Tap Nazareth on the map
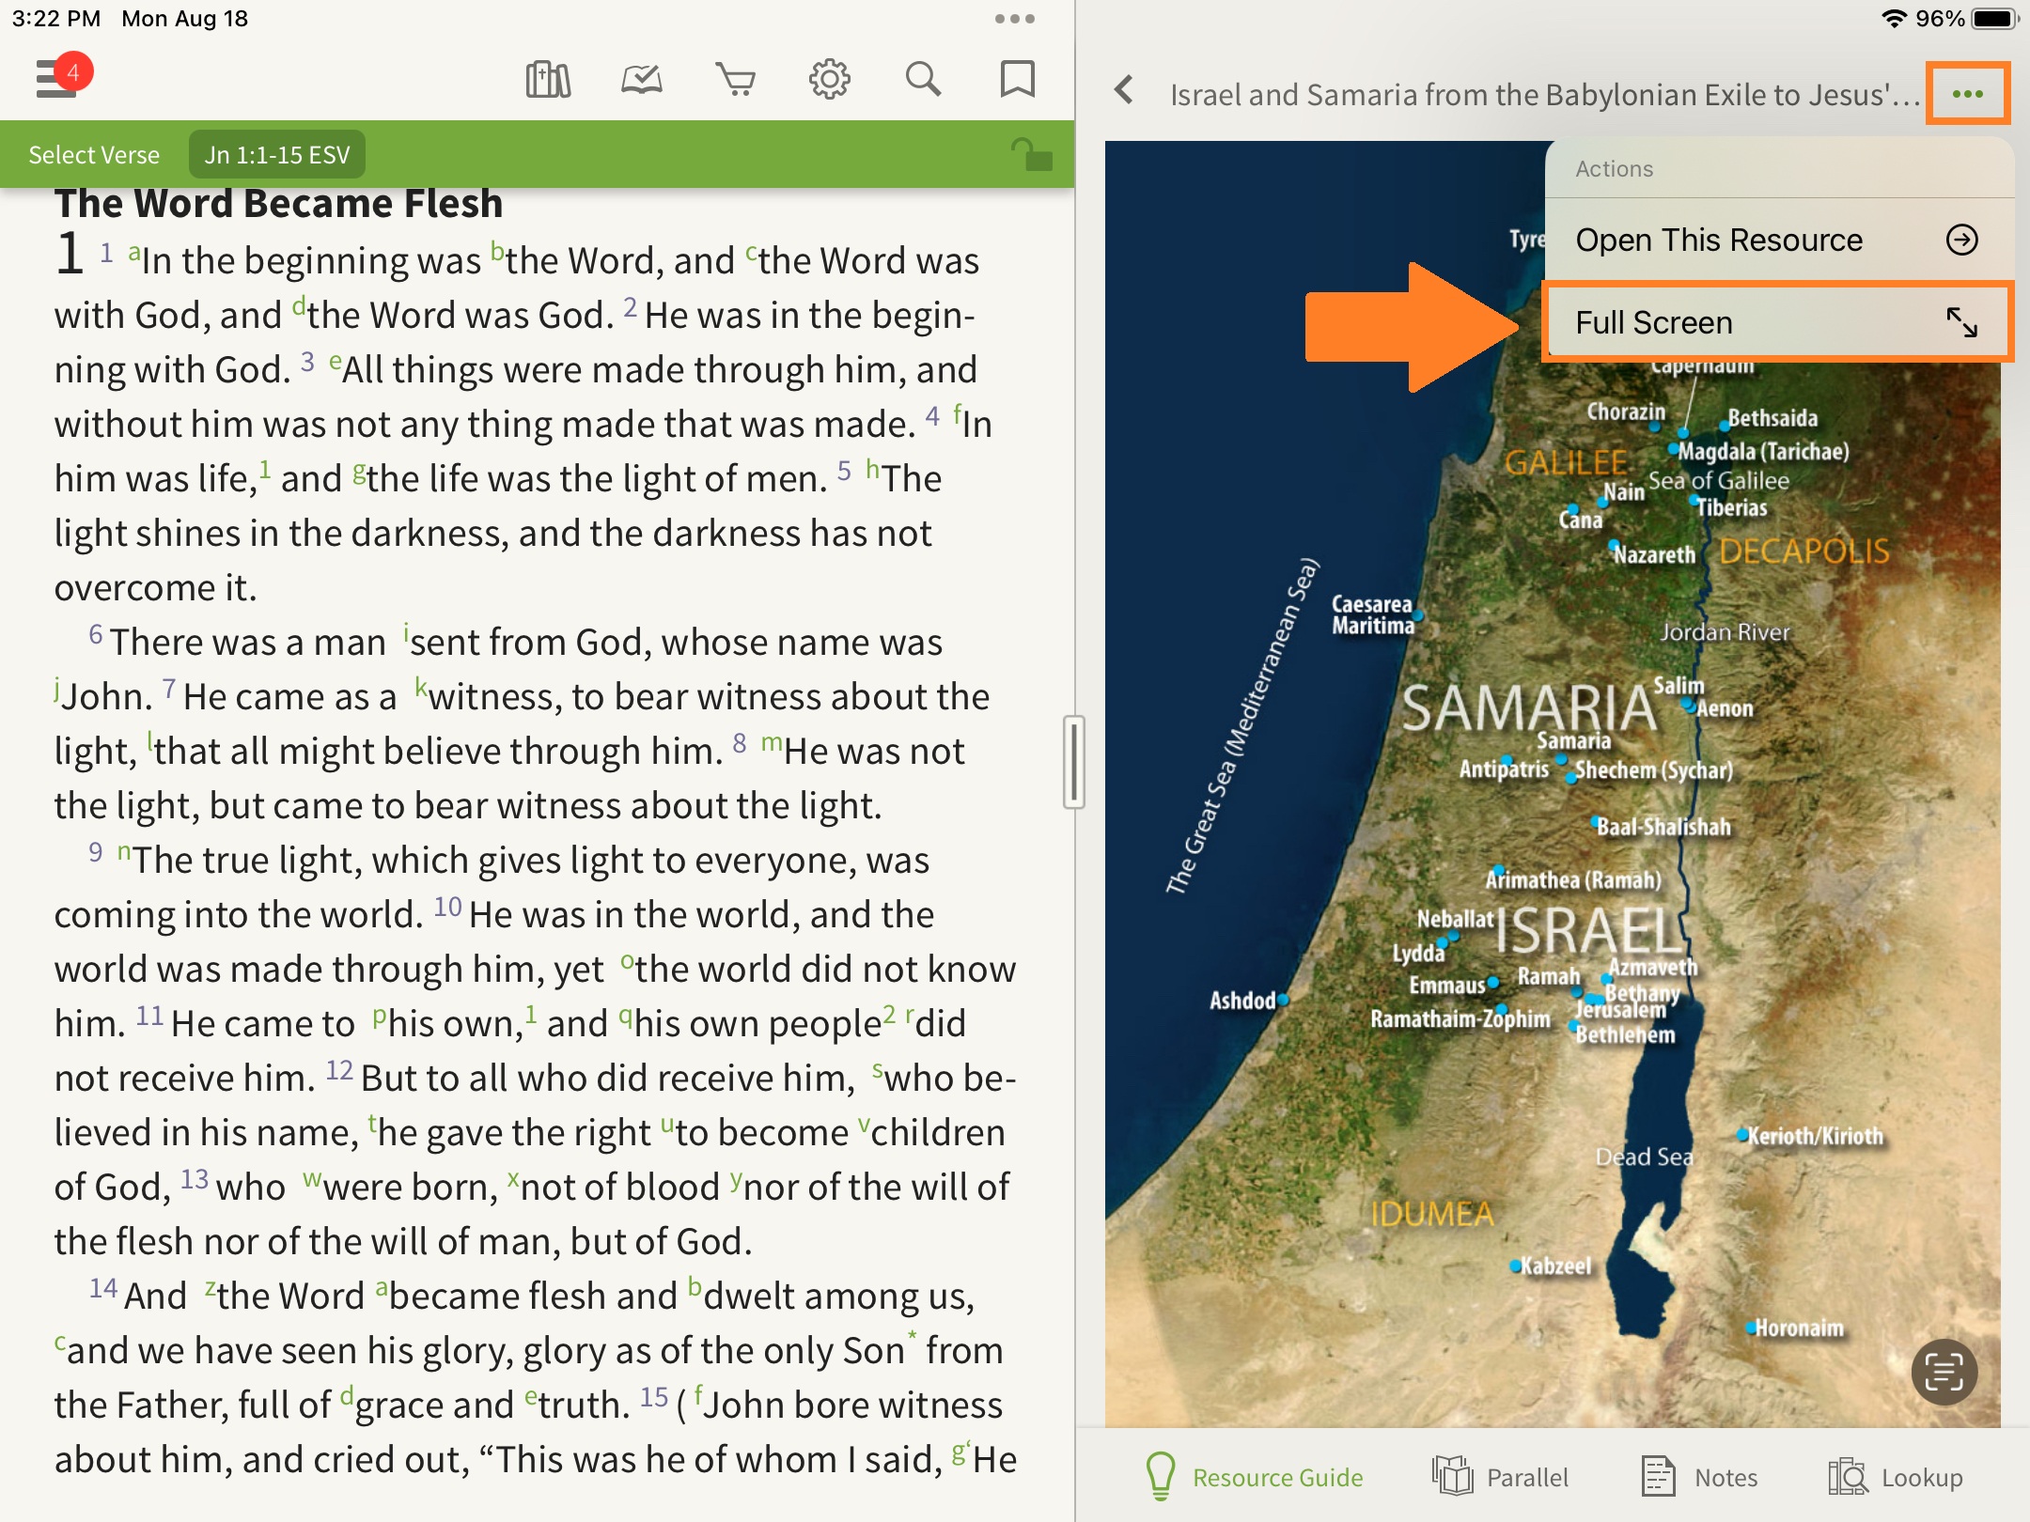 pos(1654,555)
